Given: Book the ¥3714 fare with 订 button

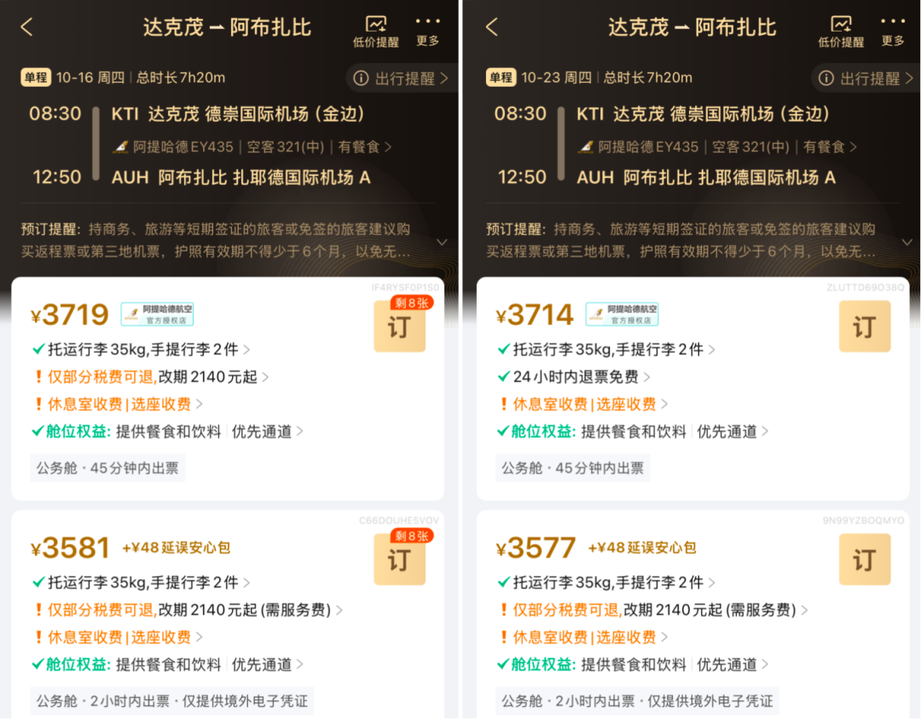Looking at the screenshot, I should coord(865,326).
